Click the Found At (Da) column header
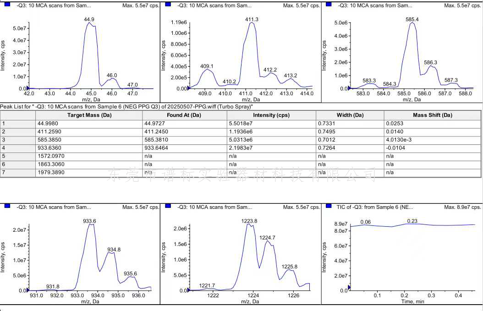Screen dimensions: 483x311 click(184, 115)
